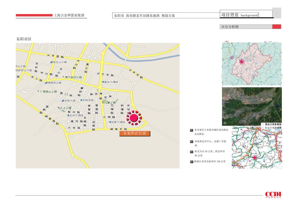This screenshot has width=288, height=204.
Task: Click the hotel icon beside 五洲大酒店
Action: click(x=68, y=116)
